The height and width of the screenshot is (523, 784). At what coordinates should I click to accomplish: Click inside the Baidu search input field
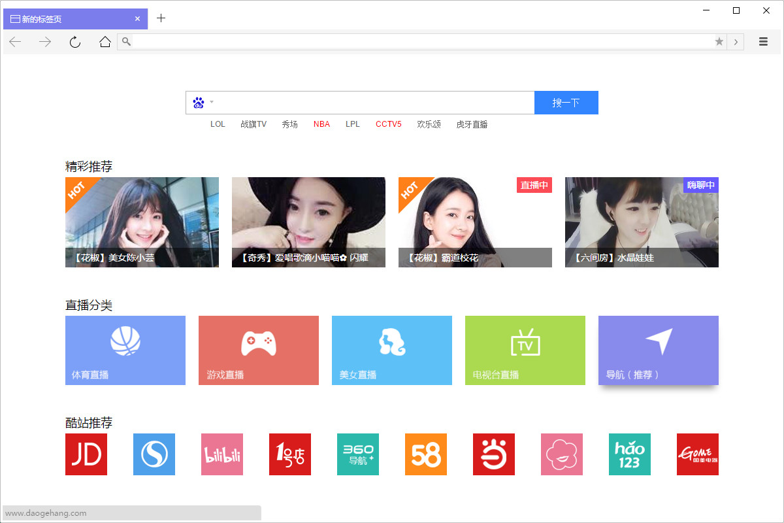coord(372,103)
